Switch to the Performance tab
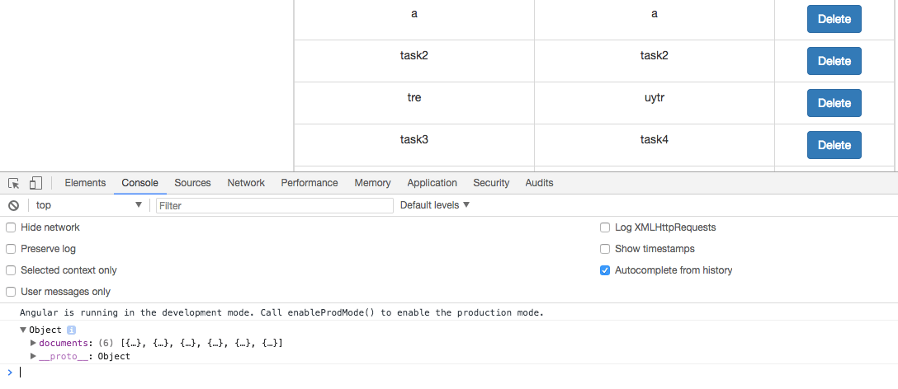Viewport: 898px width, 389px height. coord(310,183)
